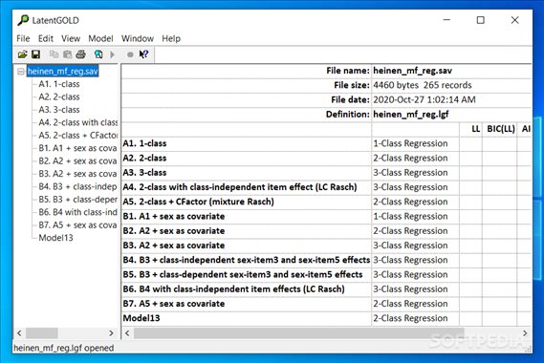Viewport: 544px width, 363px height.
Task: Click the Stop circle toolbar icon
Action: pos(130,54)
